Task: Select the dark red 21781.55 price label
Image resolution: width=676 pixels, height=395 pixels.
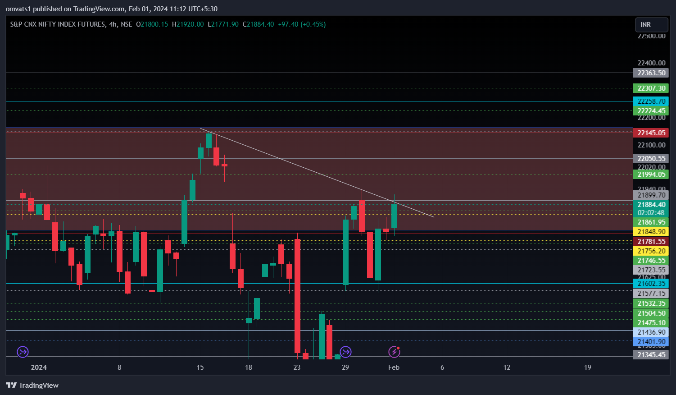Action: [651, 242]
